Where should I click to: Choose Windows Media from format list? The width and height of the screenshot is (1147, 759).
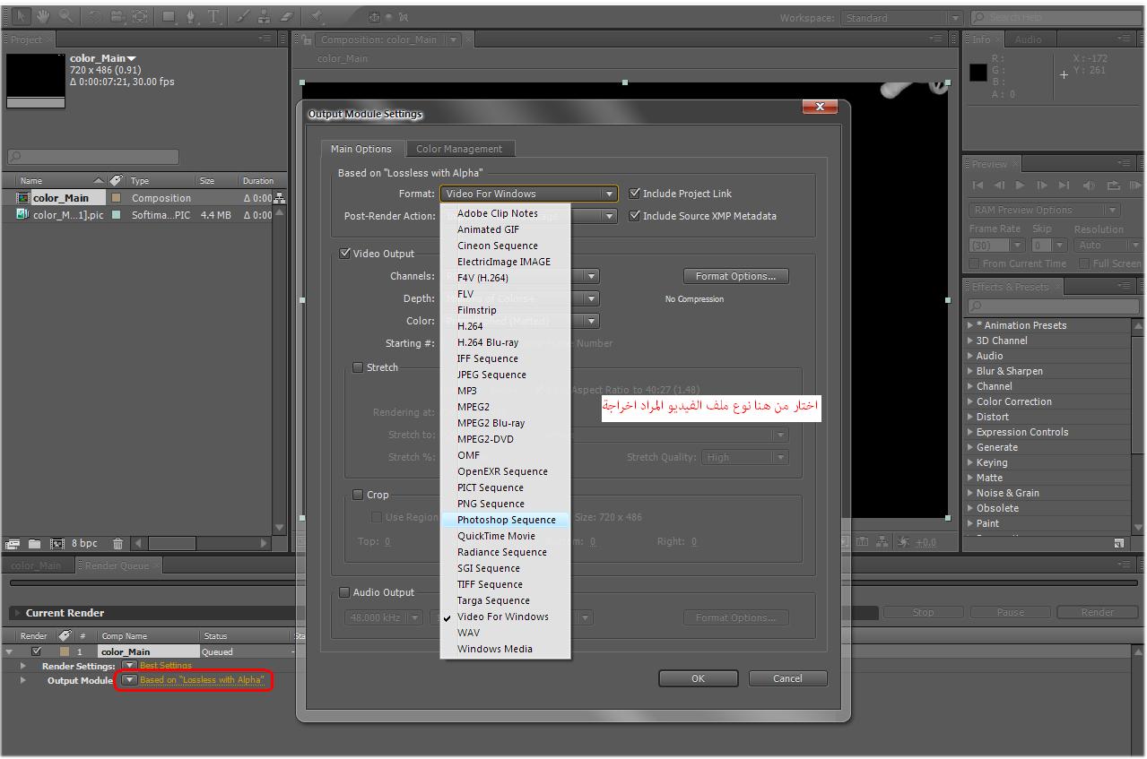point(505,649)
